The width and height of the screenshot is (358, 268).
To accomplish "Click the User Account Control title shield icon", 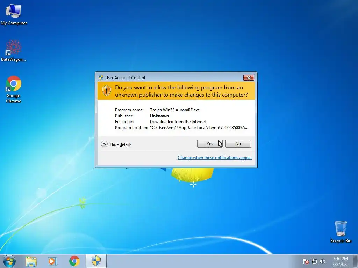I will [101, 77].
